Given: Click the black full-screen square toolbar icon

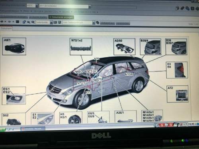Looking at the screenshot, I should pyautogui.click(x=18, y=21).
